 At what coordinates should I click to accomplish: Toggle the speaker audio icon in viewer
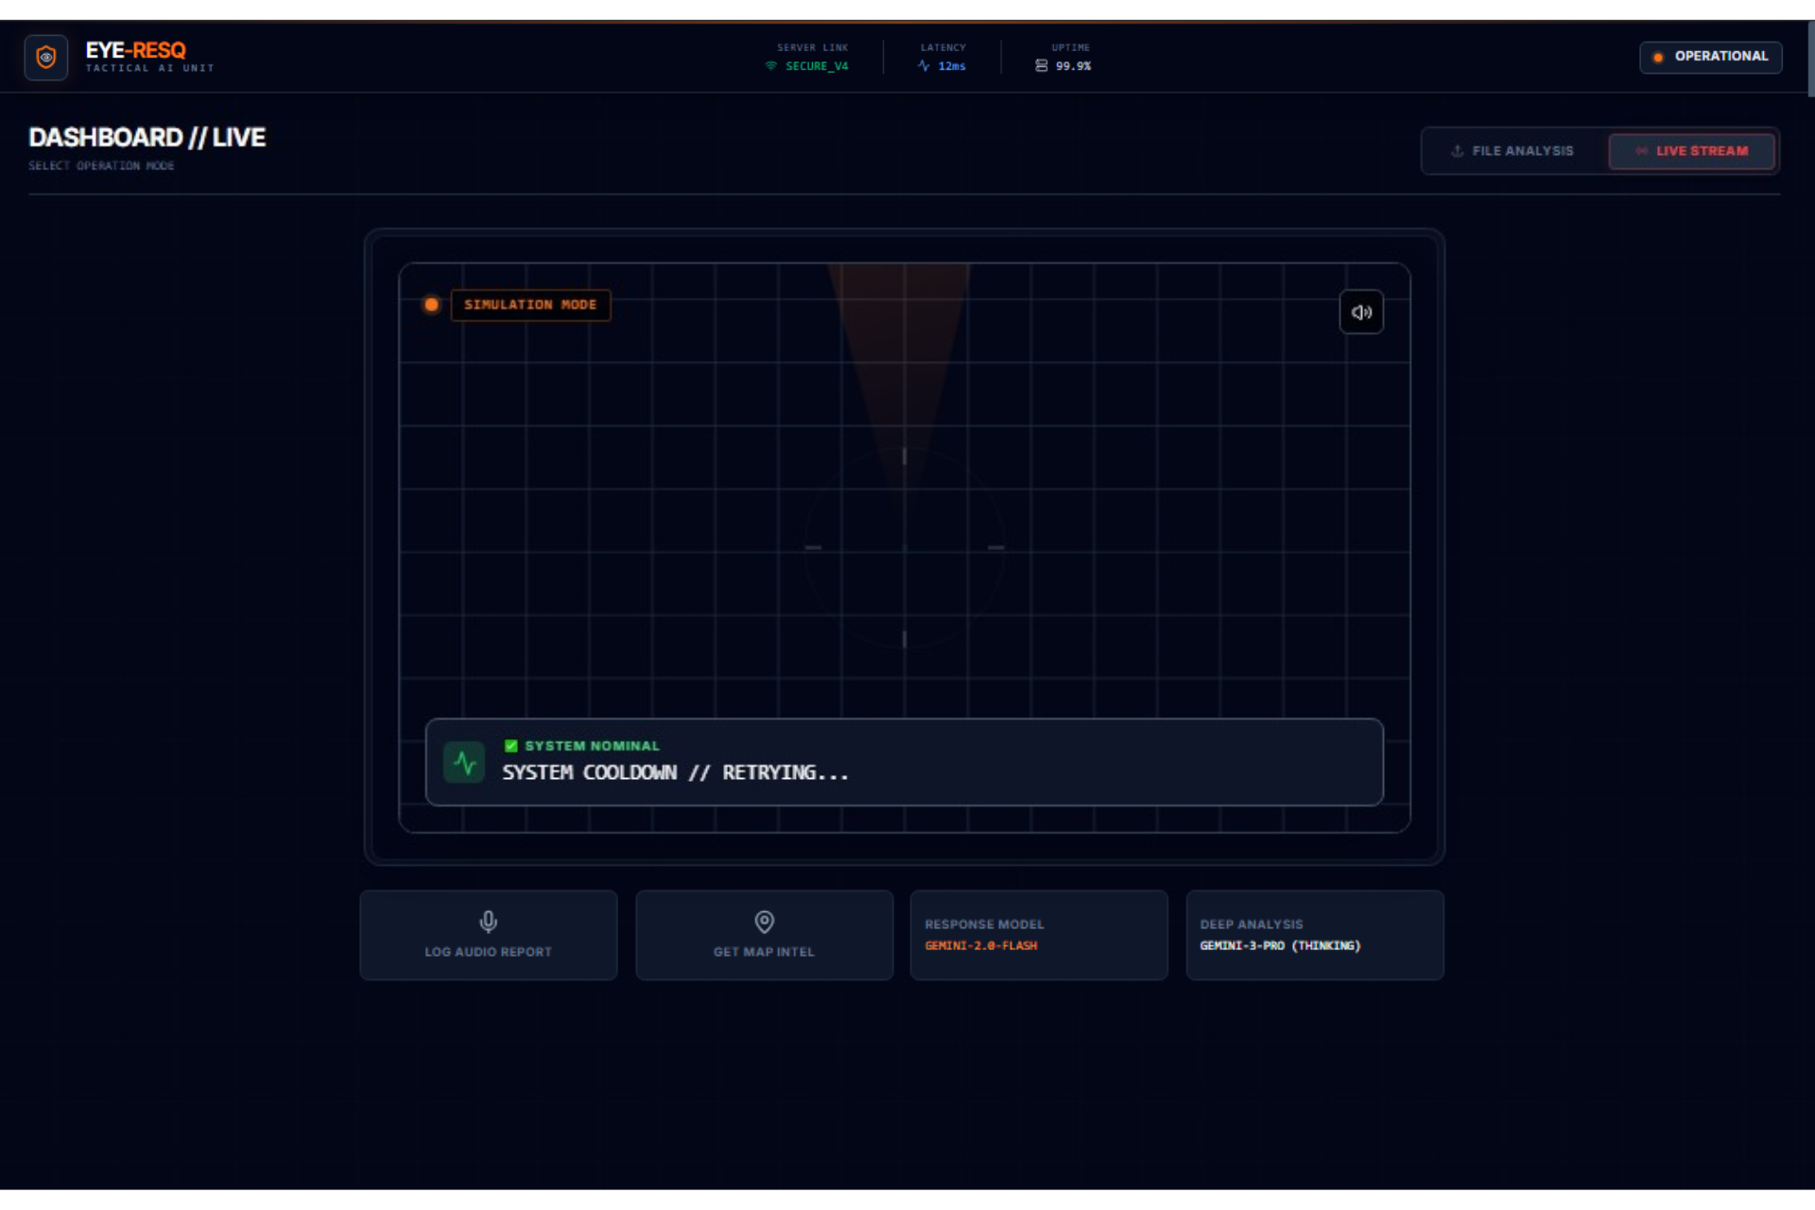tap(1361, 312)
